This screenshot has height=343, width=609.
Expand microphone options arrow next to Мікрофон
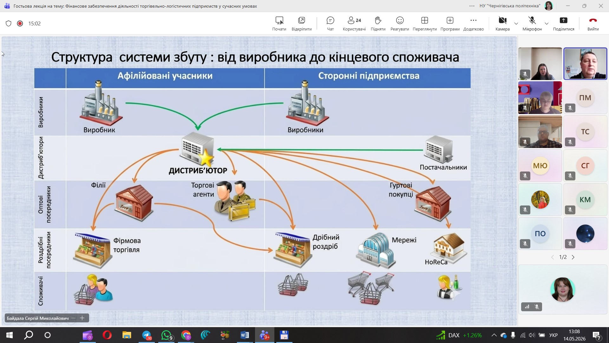[547, 24]
